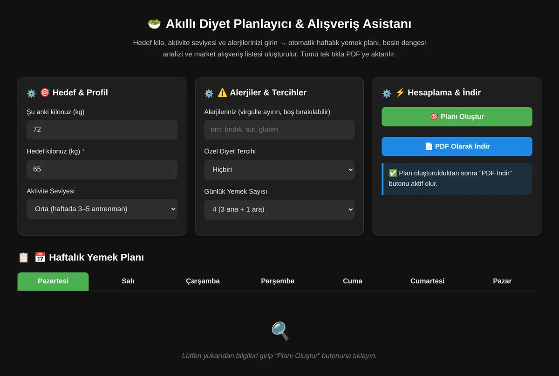Click the warning triangle icon in Alerjiler heading

pos(222,92)
